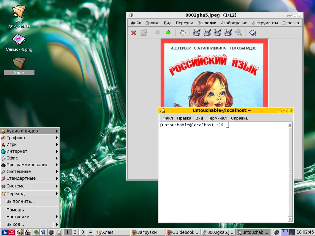The width and height of the screenshot is (315, 236).
Task: Click the scroll/pan image toolbar icon
Action: point(183,33)
